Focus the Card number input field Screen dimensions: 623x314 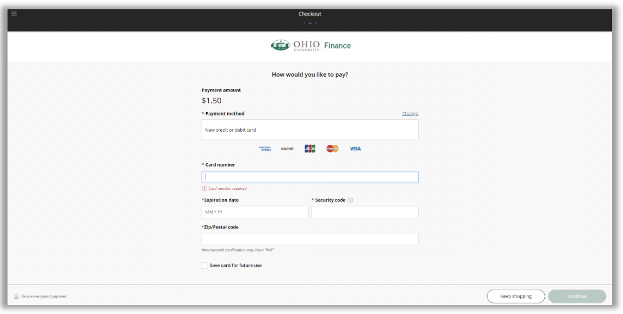309,177
